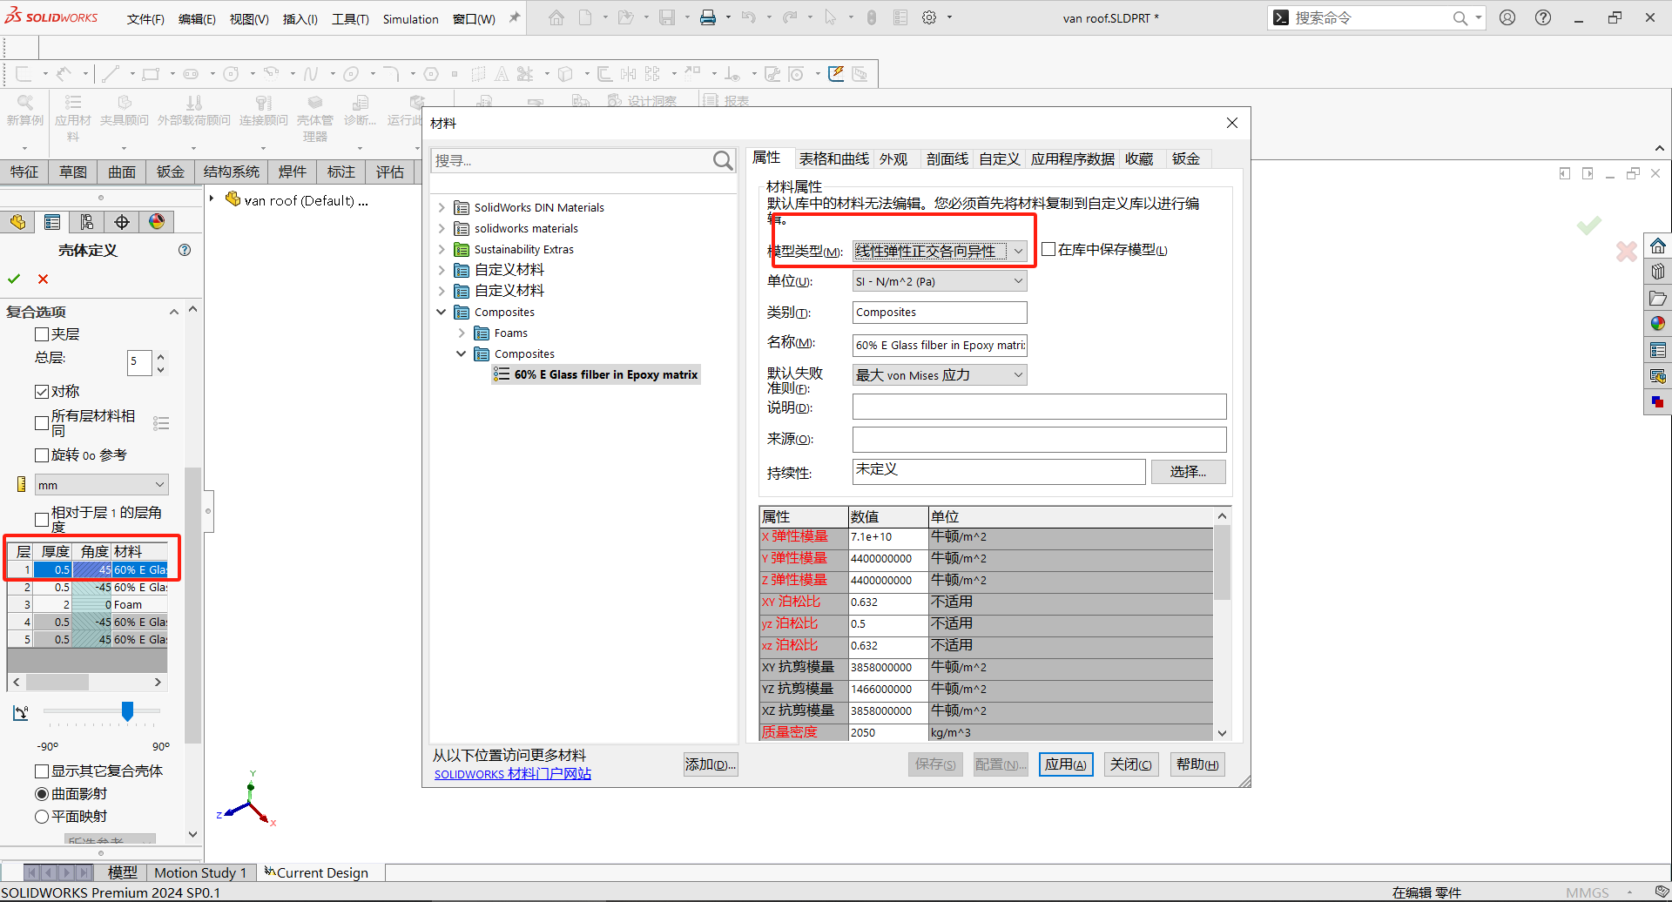1672x902 pixels.
Task: Open the mm thickness unit dropdown
Action: click(102, 485)
